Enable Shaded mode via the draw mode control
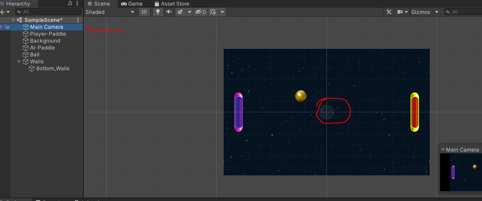 (104, 12)
